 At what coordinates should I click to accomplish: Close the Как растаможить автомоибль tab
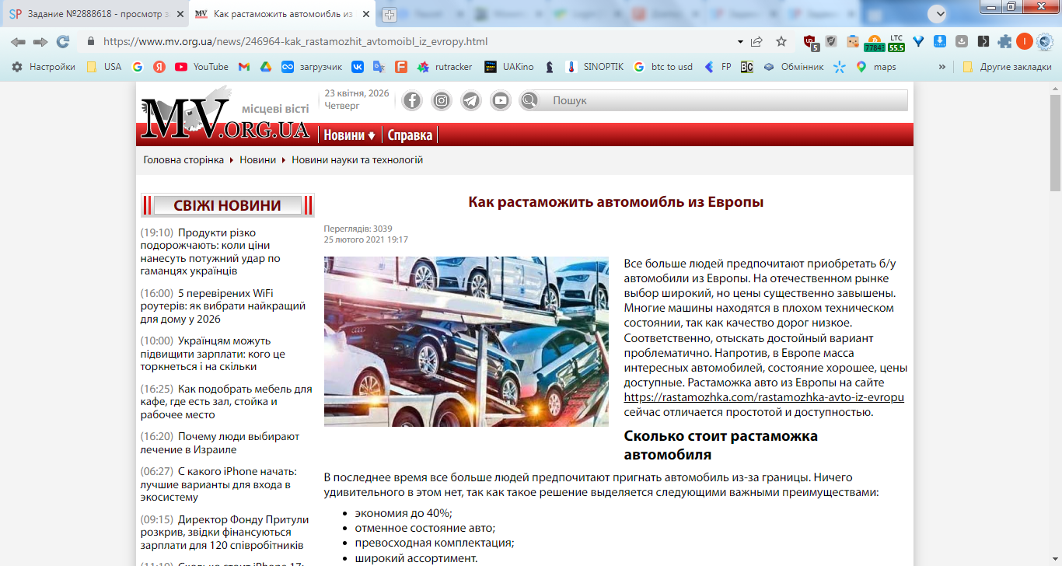[x=365, y=14]
